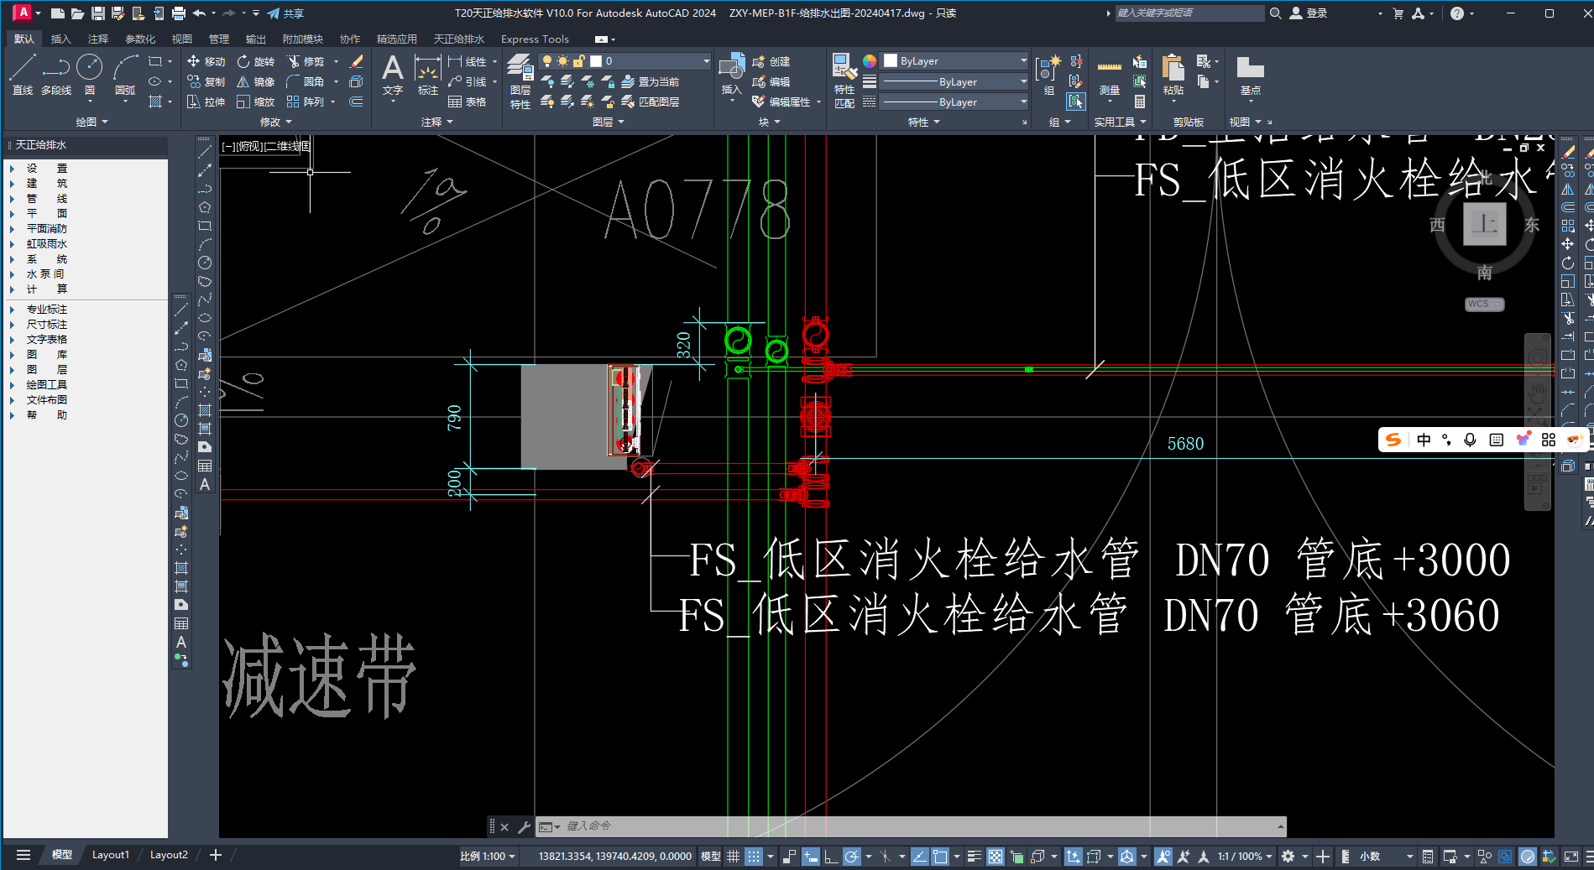Expand the 绘图 panel dropdown
The height and width of the screenshot is (870, 1594).
(x=92, y=122)
